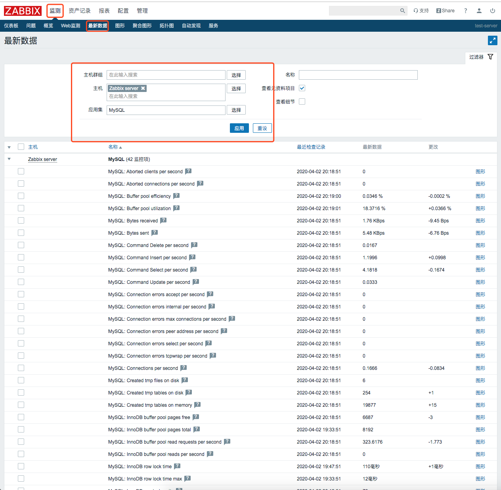Click help icon for Connections per second
The height and width of the screenshot is (490, 501).
click(x=184, y=368)
